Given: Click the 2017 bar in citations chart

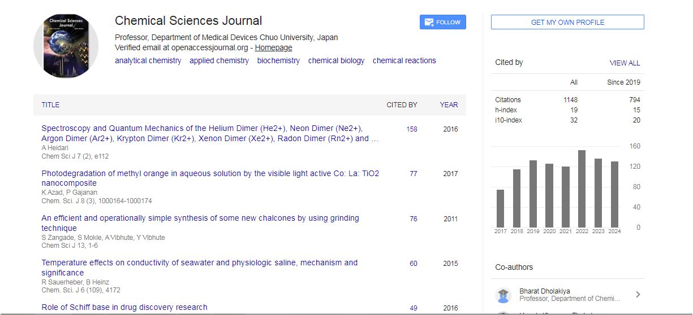Looking at the screenshot, I should tap(500, 208).
